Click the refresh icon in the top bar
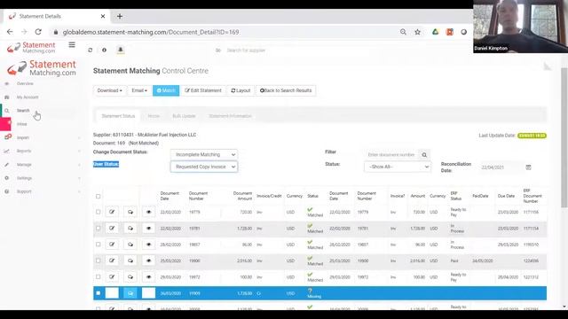Viewport: 568px width, 319px height. click(91, 50)
